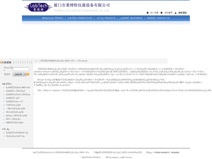Click the footer phone number 0592-5930973
The image size is (212, 159).
pyautogui.click(x=163, y=153)
